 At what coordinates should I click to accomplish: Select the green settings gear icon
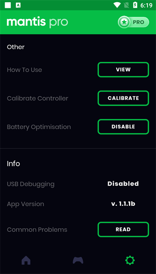pos(130,260)
